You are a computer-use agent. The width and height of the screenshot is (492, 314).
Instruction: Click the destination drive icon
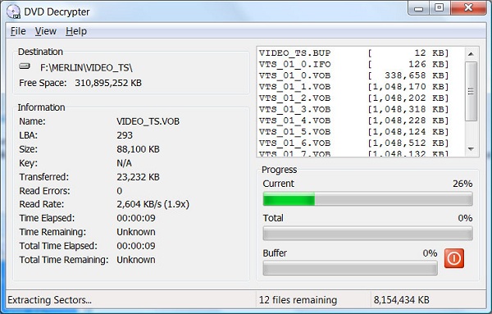25,66
